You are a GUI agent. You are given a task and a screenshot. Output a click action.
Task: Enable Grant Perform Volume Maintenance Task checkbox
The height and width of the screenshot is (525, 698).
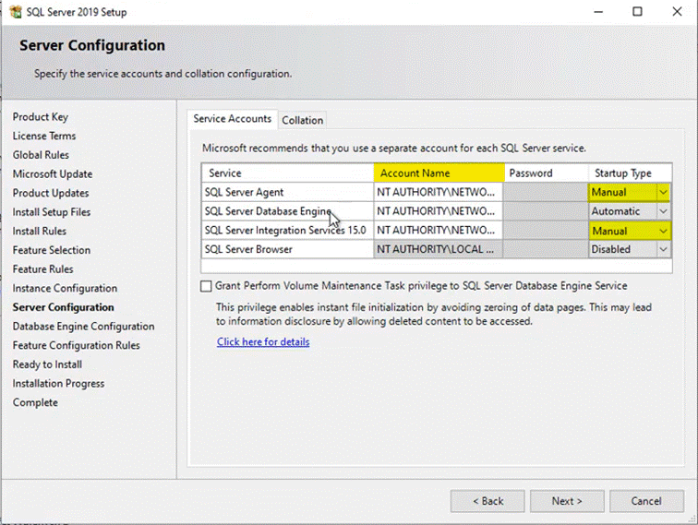click(206, 286)
